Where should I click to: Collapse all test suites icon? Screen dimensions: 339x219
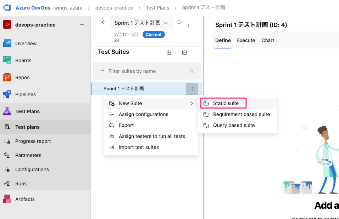184,53
